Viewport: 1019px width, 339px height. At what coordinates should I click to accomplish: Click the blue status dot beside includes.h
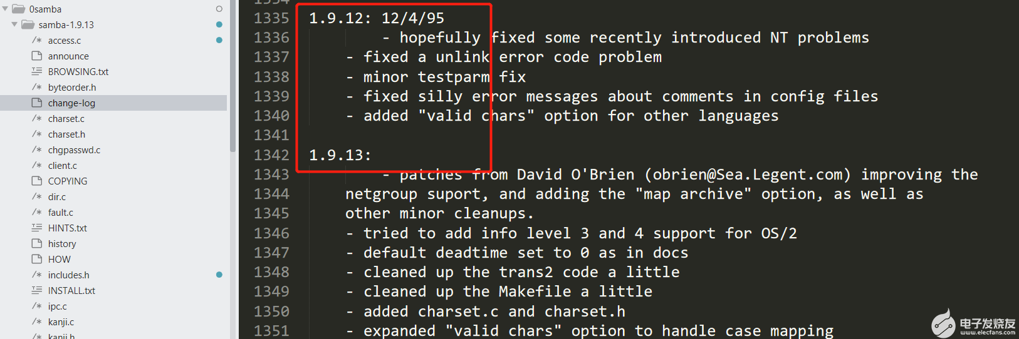219,275
